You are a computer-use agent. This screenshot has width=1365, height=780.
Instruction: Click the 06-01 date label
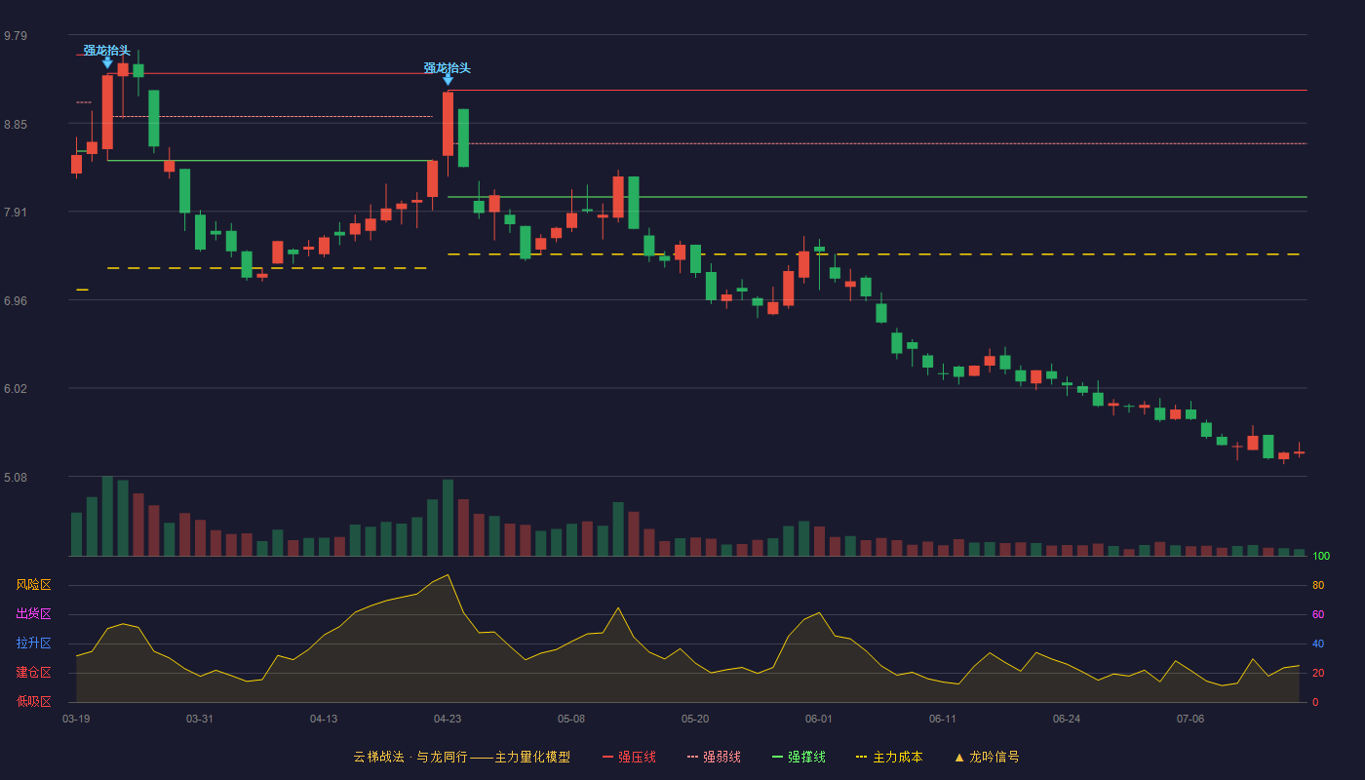coord(819,719)
